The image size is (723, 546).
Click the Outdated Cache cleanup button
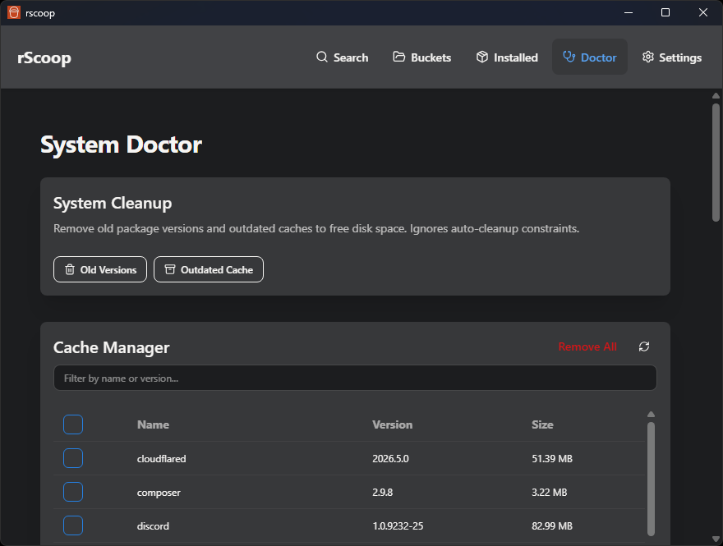pyautogui.click(x=209, y=269)
